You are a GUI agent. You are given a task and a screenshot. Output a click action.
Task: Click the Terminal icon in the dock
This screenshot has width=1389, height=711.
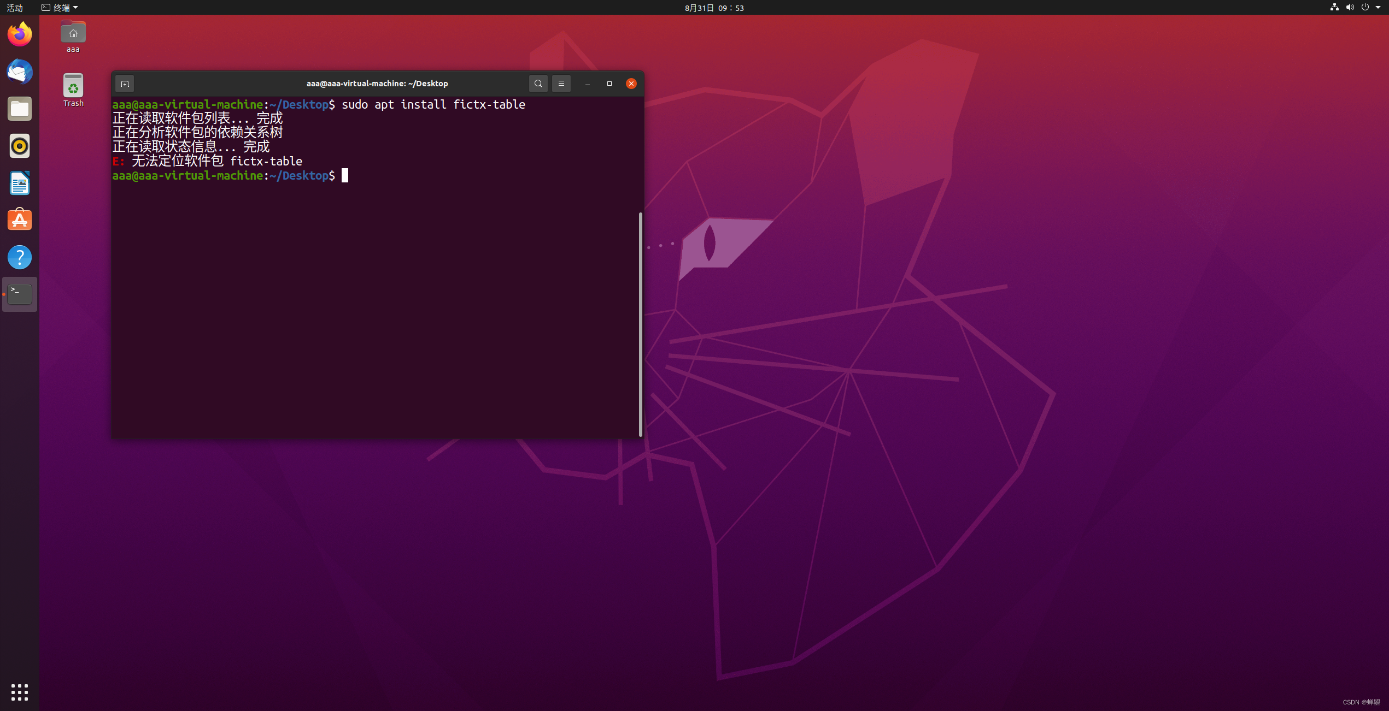click(20, 294)
